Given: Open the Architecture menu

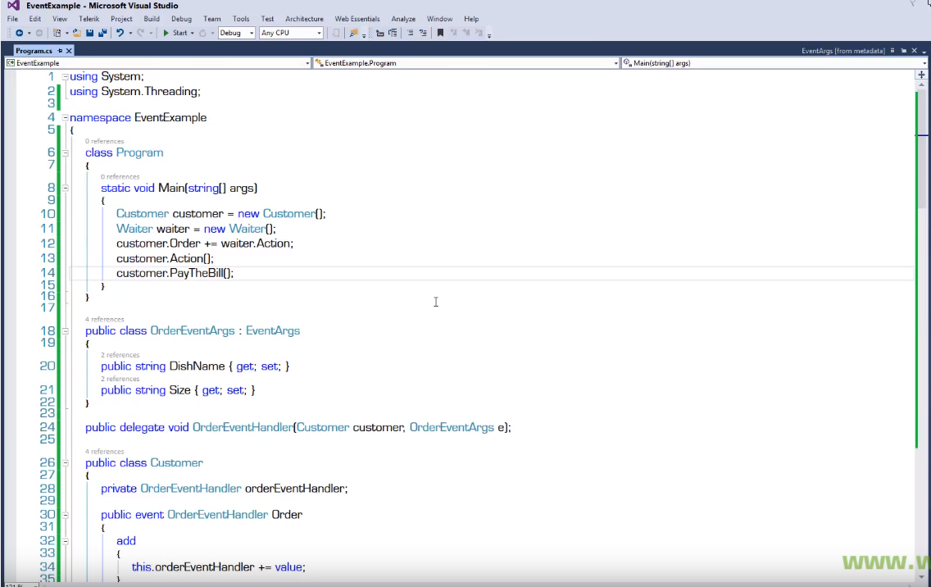Looking at the screenshot, I should (x=304, y=19).
